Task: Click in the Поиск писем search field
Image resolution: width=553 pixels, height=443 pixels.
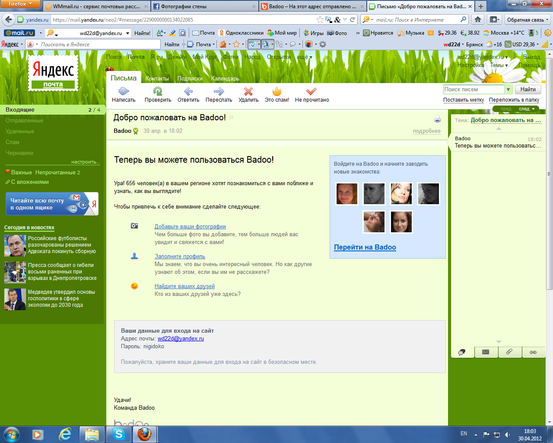Action: tap(474, 90)
